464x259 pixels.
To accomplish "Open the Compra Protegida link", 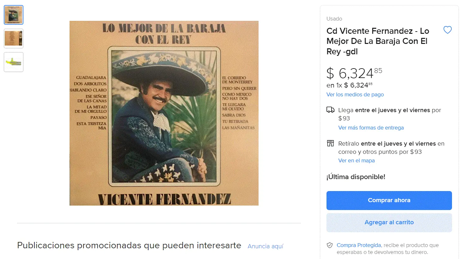I will [359, 245].
